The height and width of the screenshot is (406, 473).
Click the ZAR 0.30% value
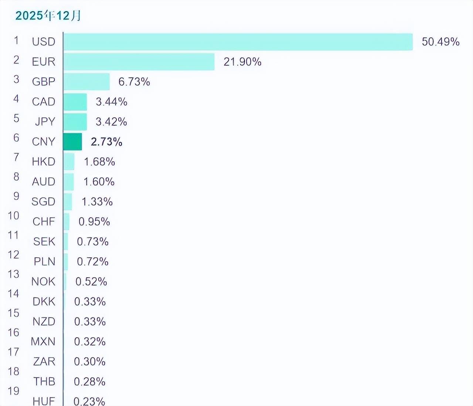[x=90, y=361]
